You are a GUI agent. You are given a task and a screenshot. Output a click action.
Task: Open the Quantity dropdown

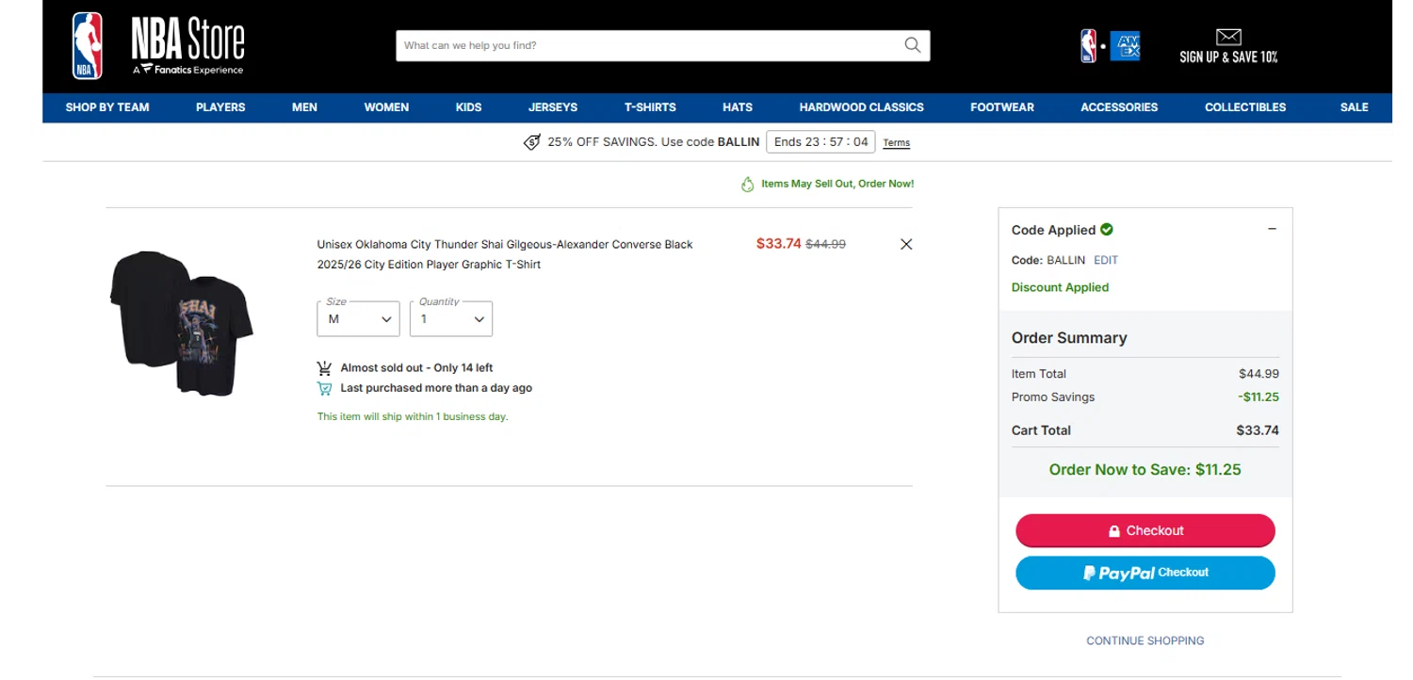pyautogui.click(x=450, y=318)
